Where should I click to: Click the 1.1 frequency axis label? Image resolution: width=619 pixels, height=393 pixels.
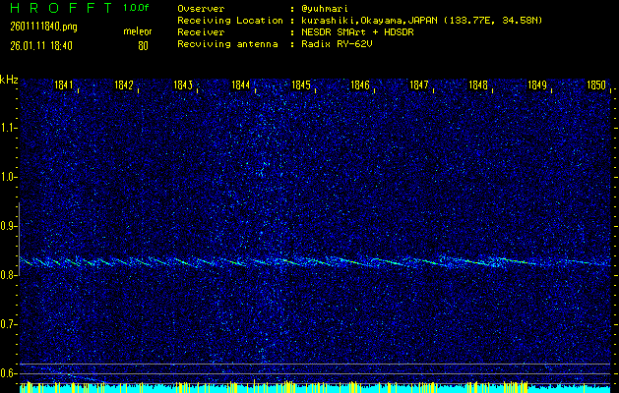[9, 128]
